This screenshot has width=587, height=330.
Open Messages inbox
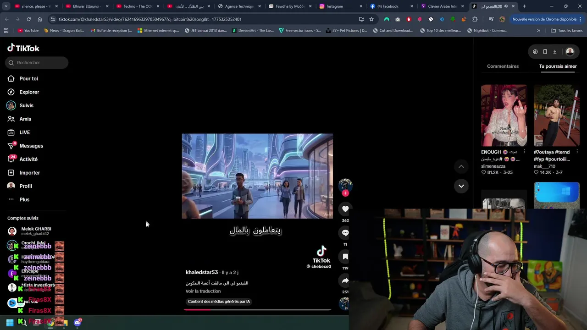(31, 146)
